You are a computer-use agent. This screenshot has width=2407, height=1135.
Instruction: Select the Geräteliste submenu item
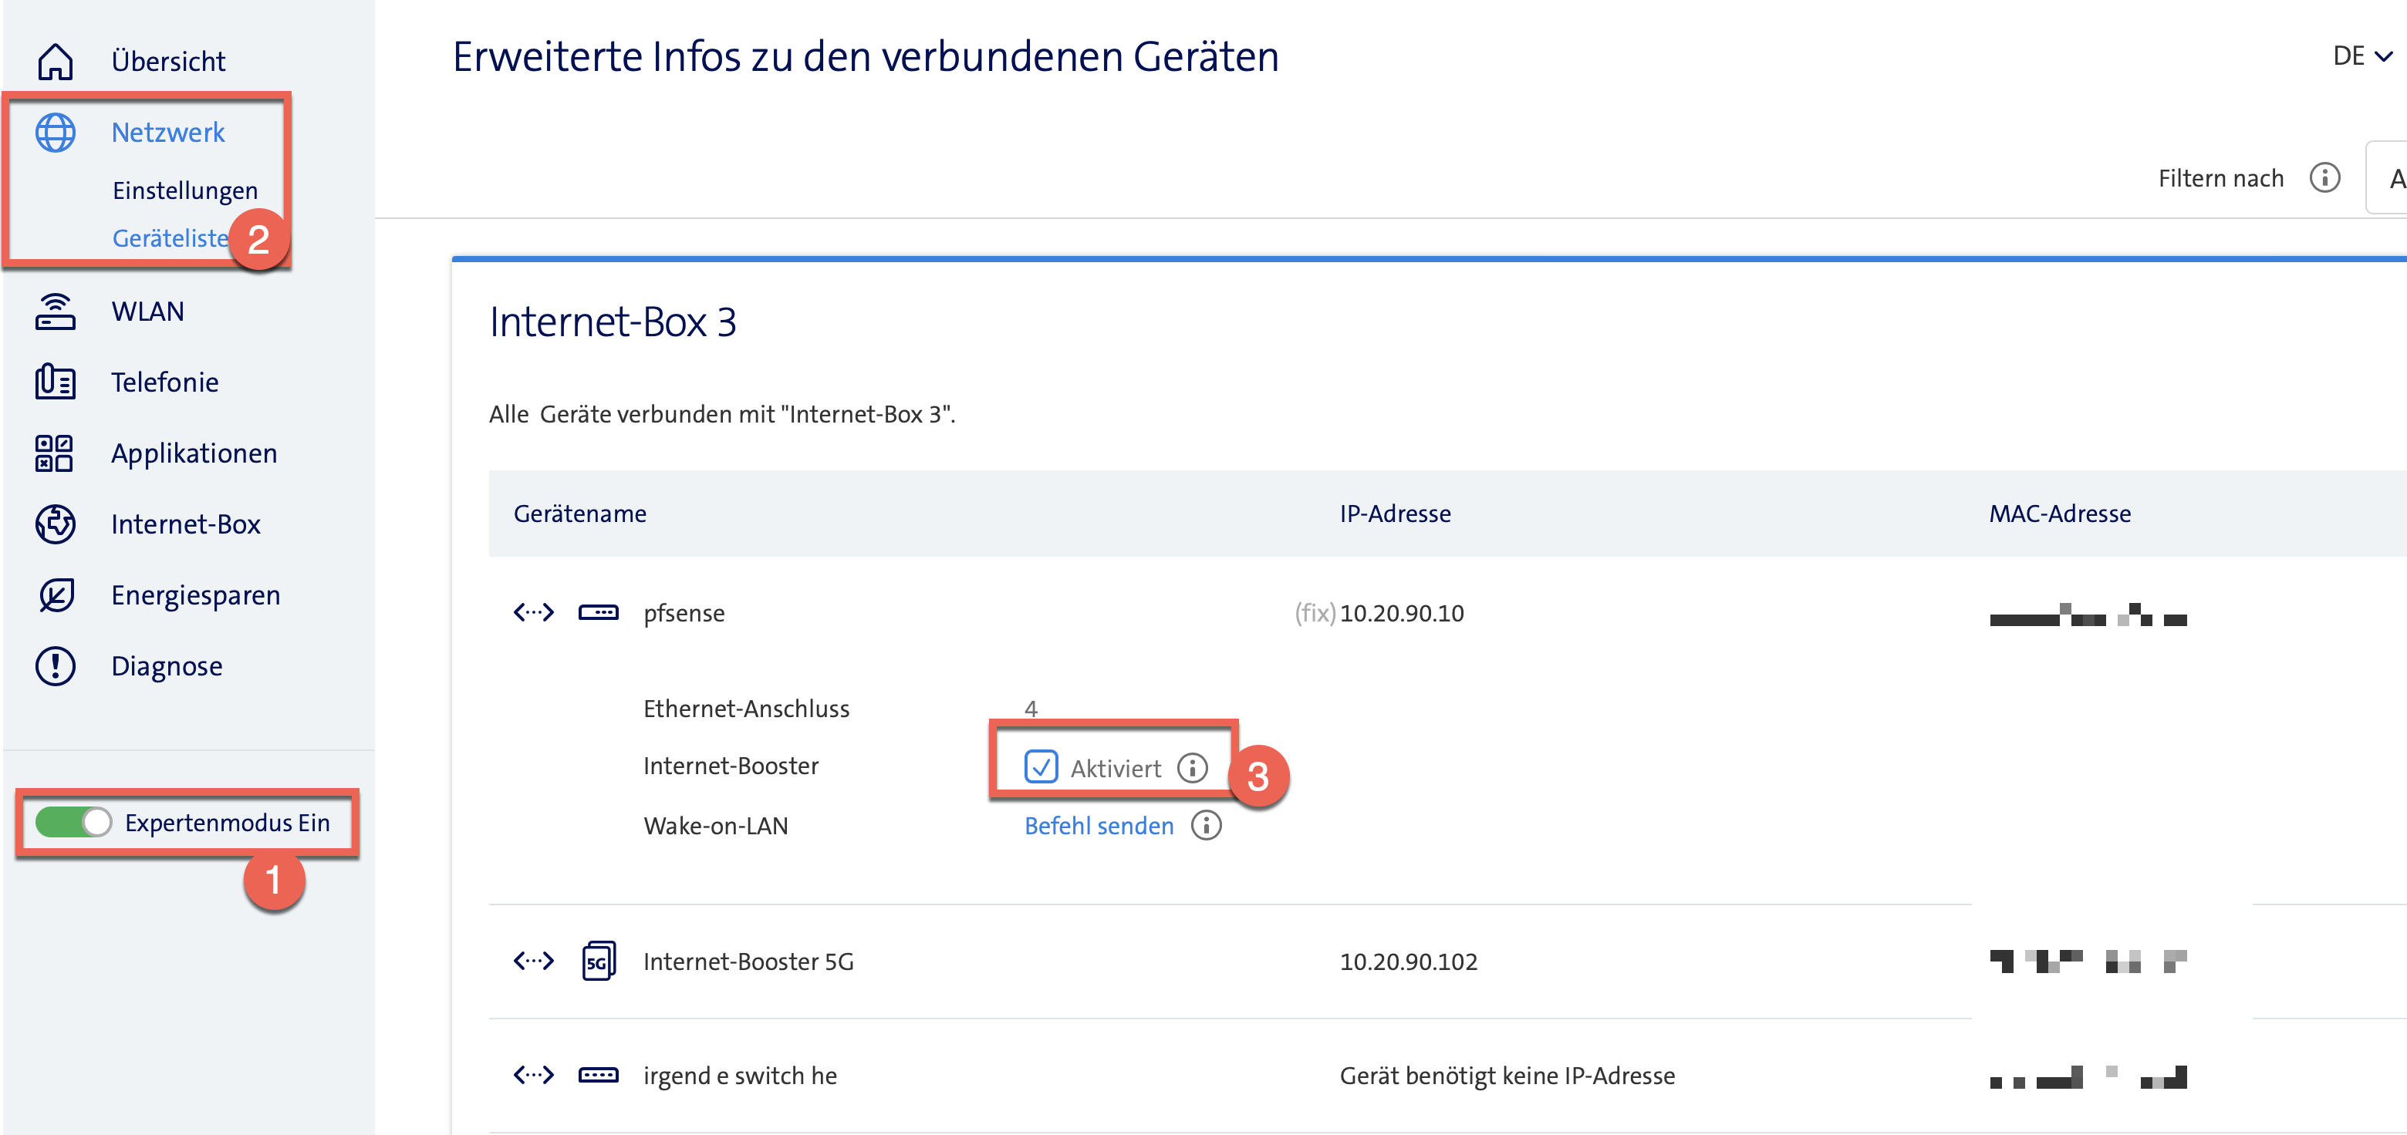click(x=170, y=238)
